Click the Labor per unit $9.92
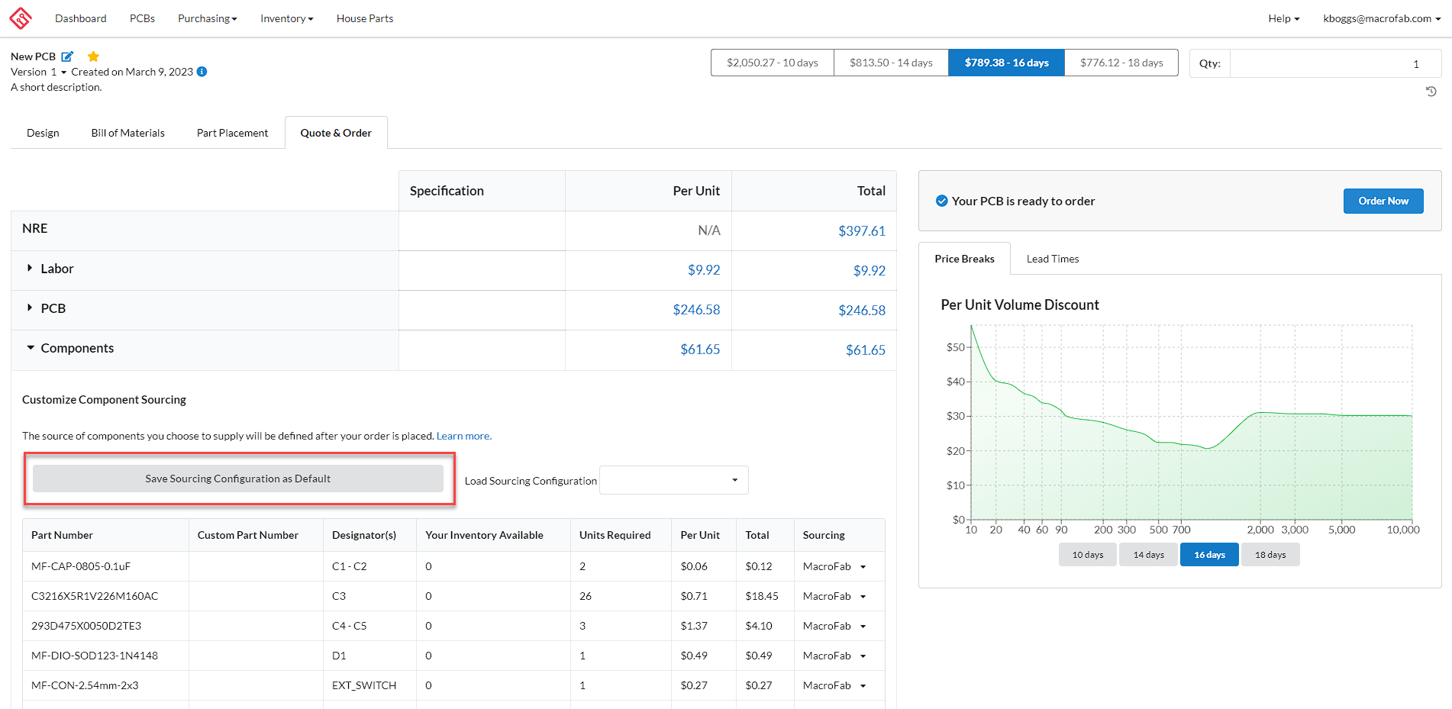 (704, 270)
